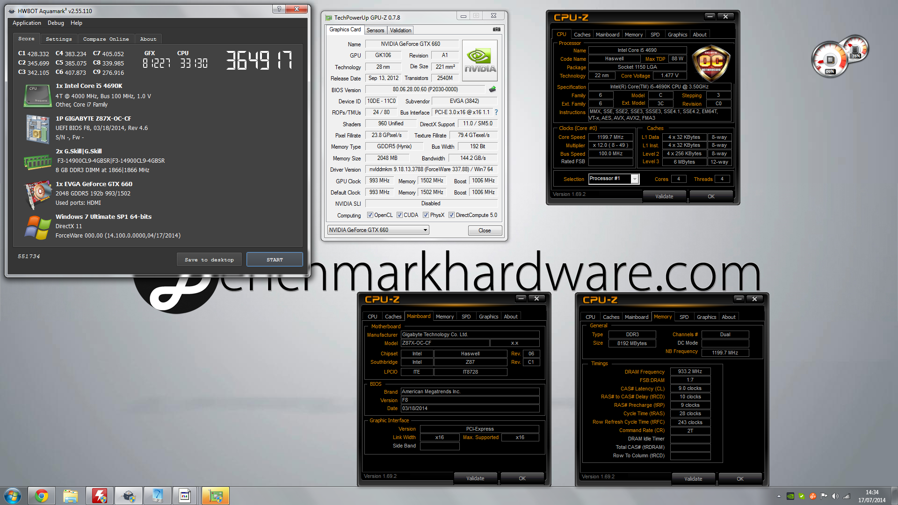Switch to Compare Online tab

tap(106, 39)
